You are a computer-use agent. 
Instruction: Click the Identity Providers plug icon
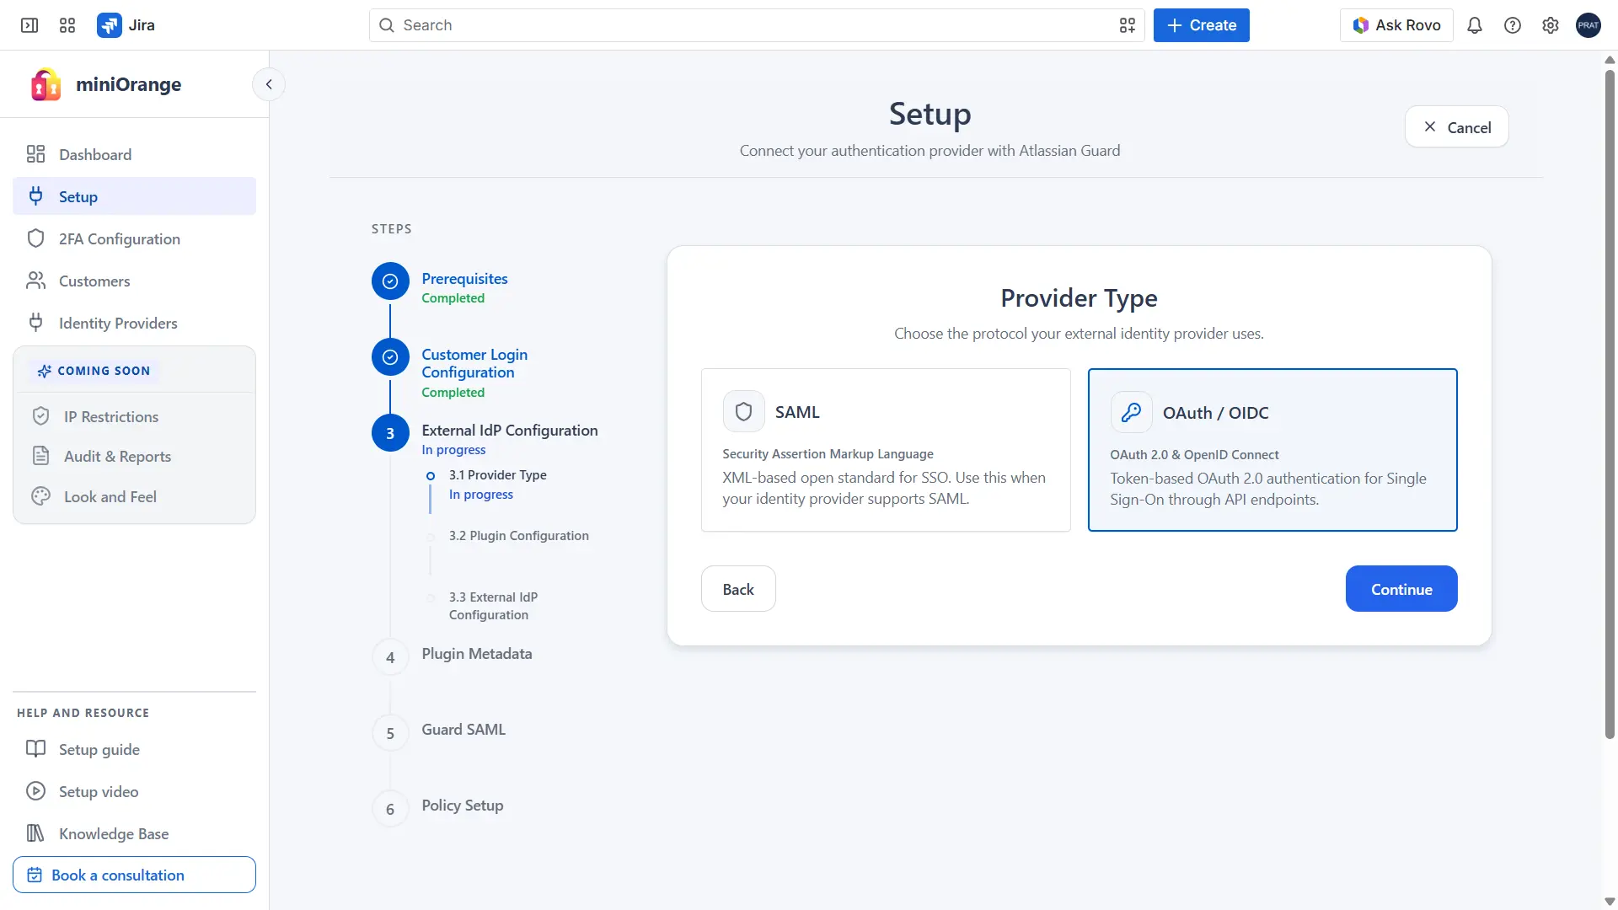[35, 323]
